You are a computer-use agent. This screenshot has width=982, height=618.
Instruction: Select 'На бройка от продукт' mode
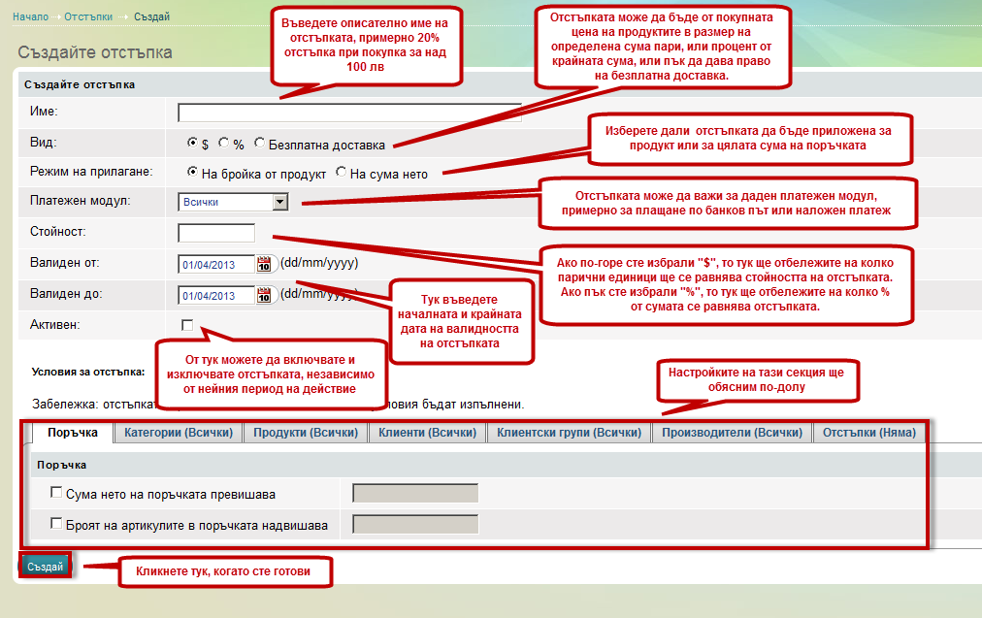coord(193,173)
